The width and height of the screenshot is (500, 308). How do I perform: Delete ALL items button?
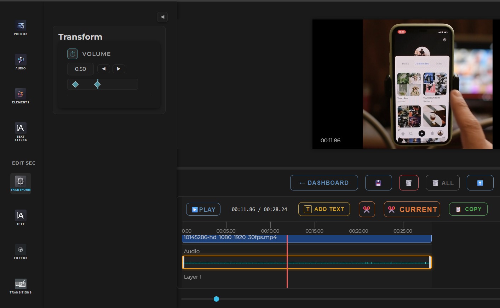tap(443, 183)
